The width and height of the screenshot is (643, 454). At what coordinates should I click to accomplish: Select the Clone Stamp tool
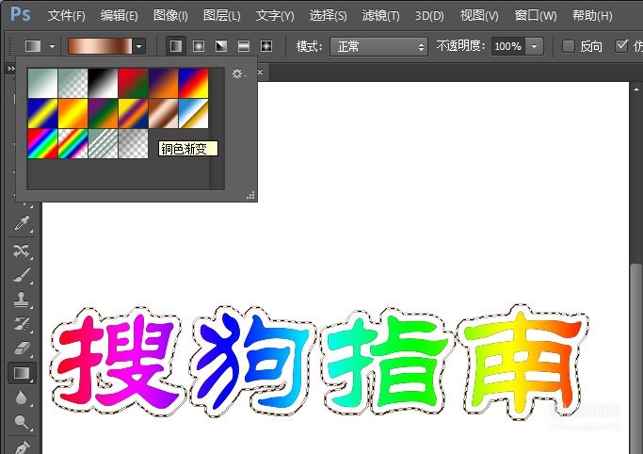(x=22, y=300)
